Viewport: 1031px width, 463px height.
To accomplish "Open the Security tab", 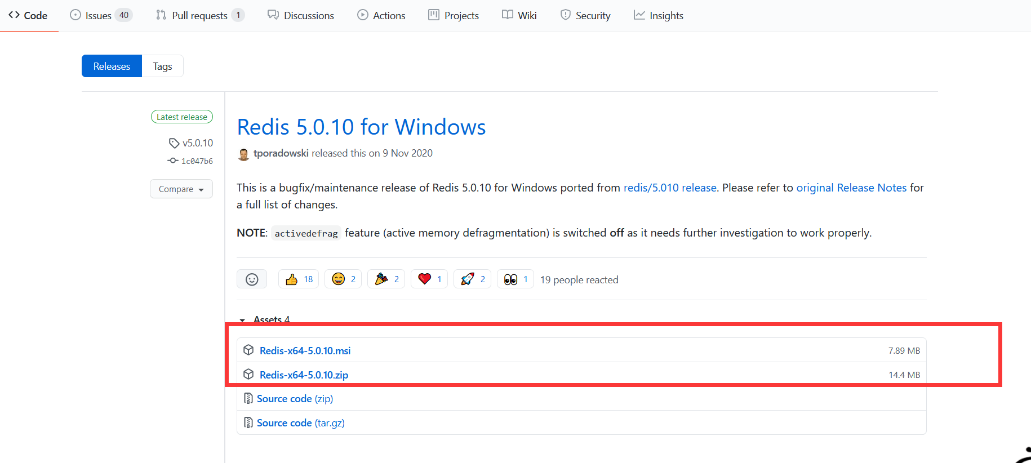I will click(x=585, y=15).
